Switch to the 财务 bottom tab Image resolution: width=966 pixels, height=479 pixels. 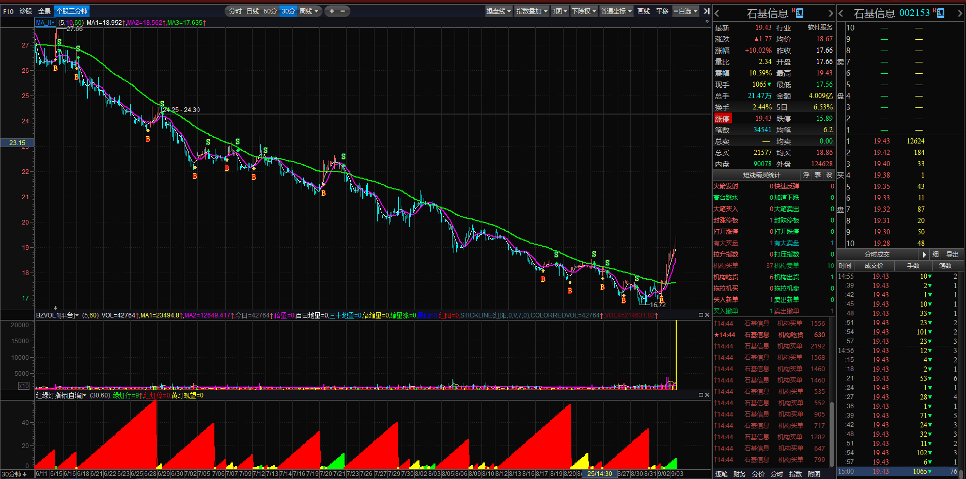pos(740,474)
